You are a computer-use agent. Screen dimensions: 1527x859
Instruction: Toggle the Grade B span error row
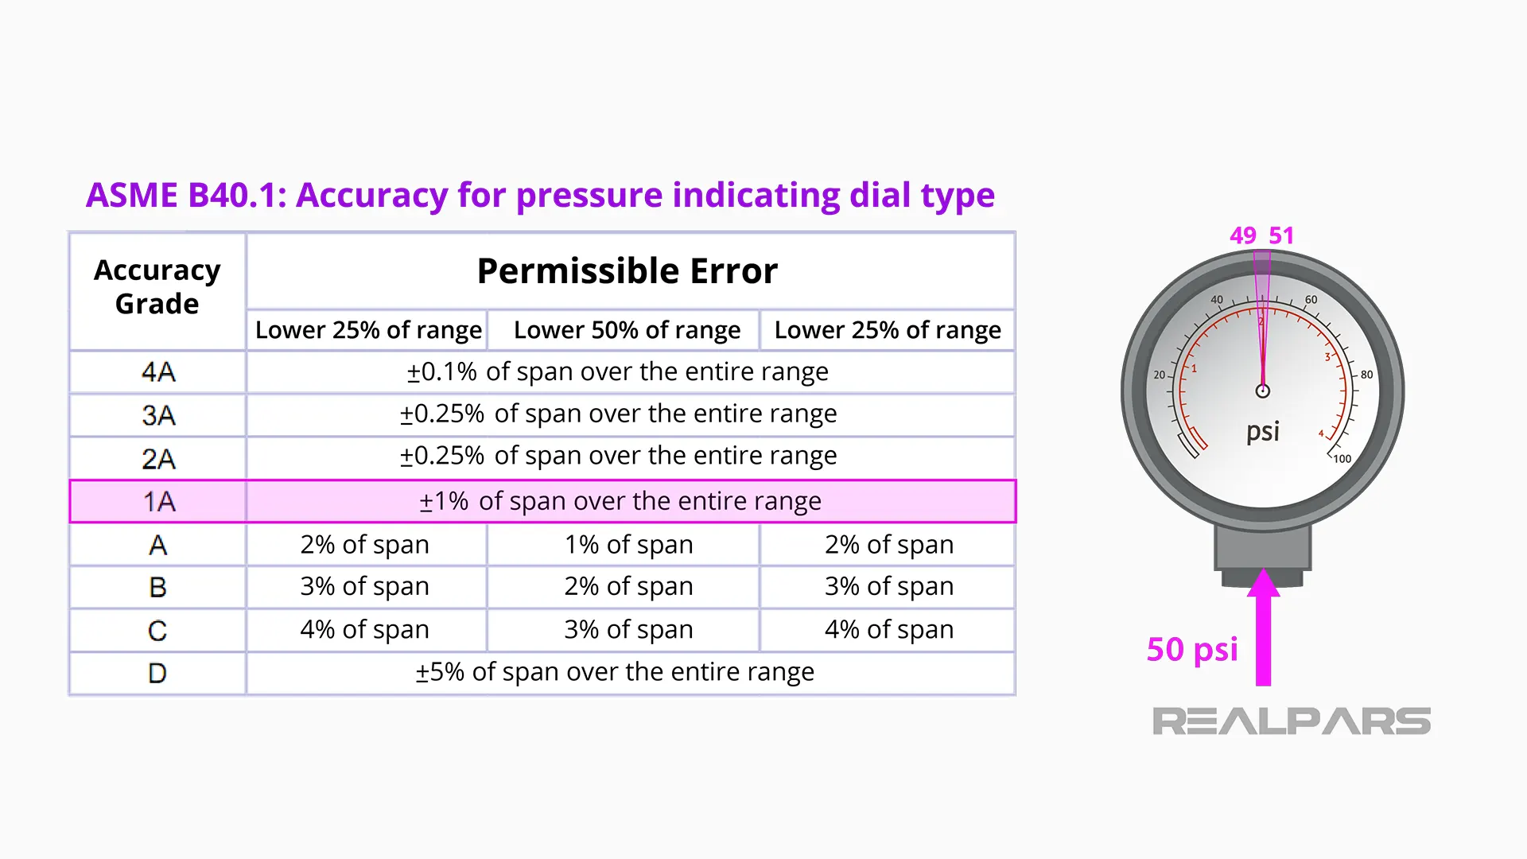click(540, 586)
